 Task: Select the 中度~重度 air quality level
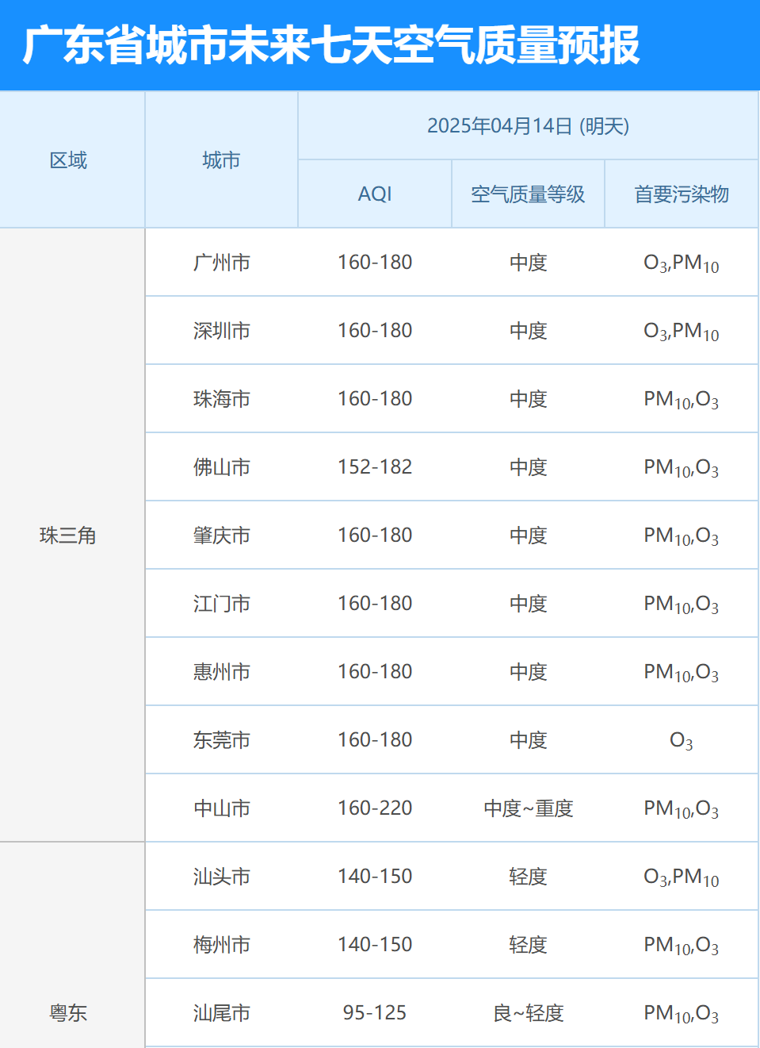click(x=528, y=808)
